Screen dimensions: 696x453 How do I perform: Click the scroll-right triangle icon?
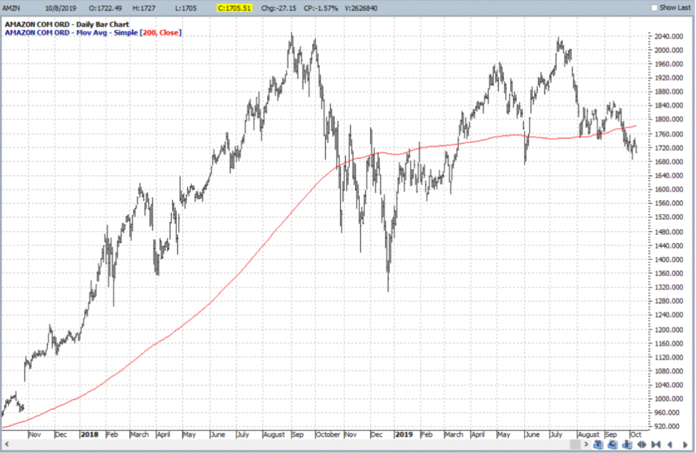[685, 444]
